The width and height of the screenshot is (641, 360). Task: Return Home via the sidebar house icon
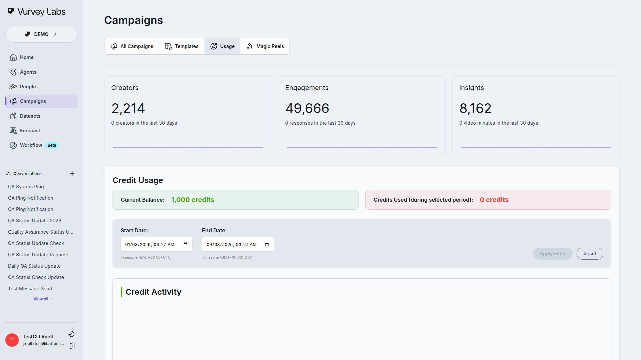13,57
